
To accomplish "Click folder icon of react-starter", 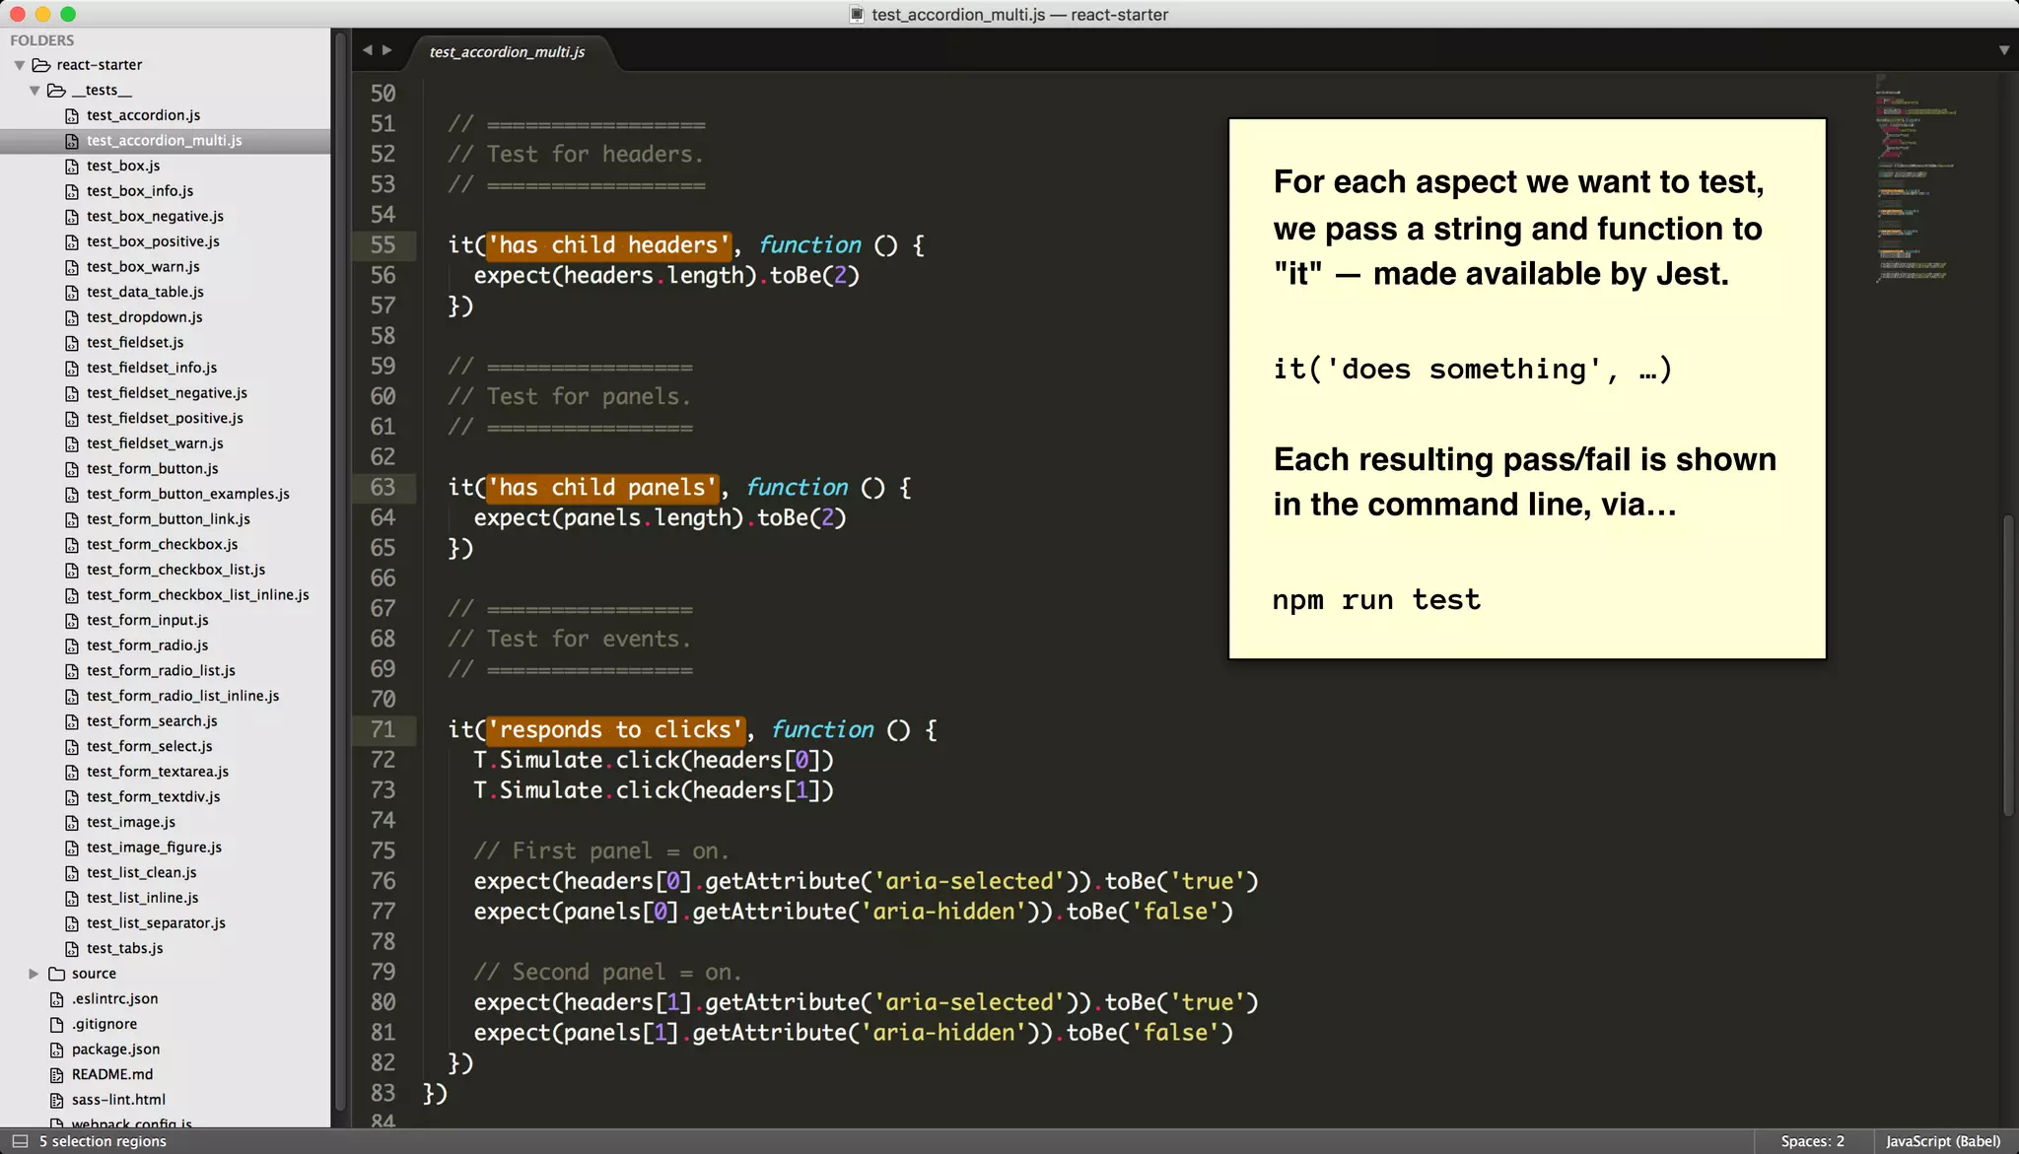I will pos(40,65).
